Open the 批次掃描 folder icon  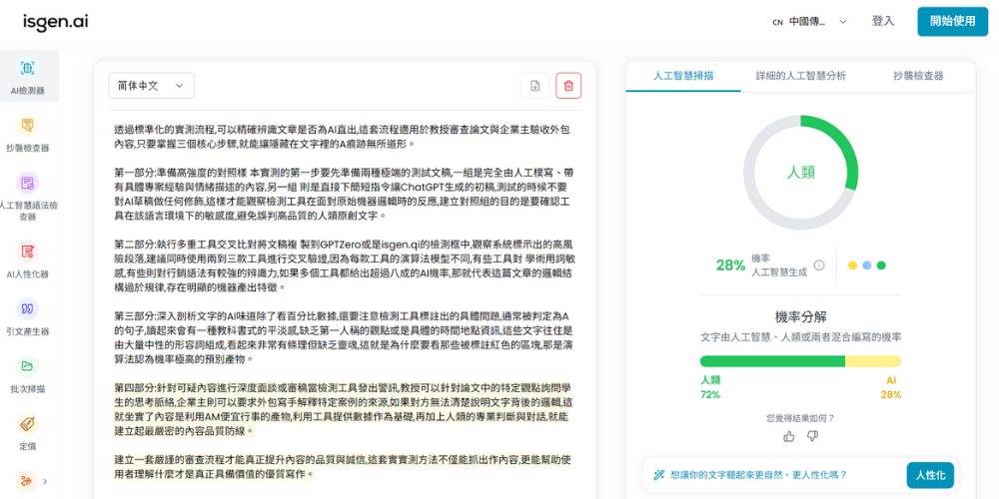coord(27,366)
